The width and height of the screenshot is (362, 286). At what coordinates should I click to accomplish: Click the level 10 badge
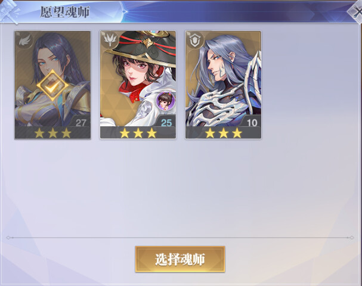[252, 123]
